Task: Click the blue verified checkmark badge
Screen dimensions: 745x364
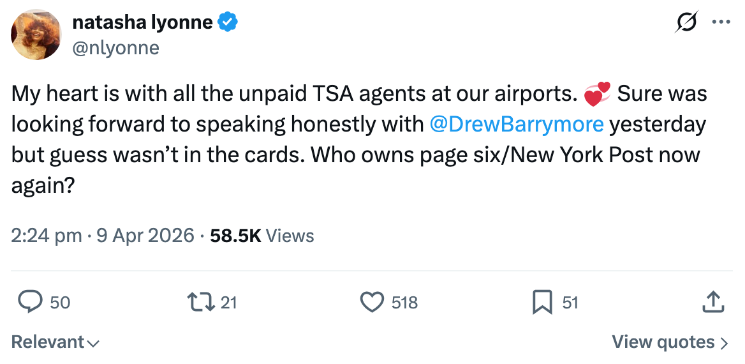Action: click(x=228, y=22)
